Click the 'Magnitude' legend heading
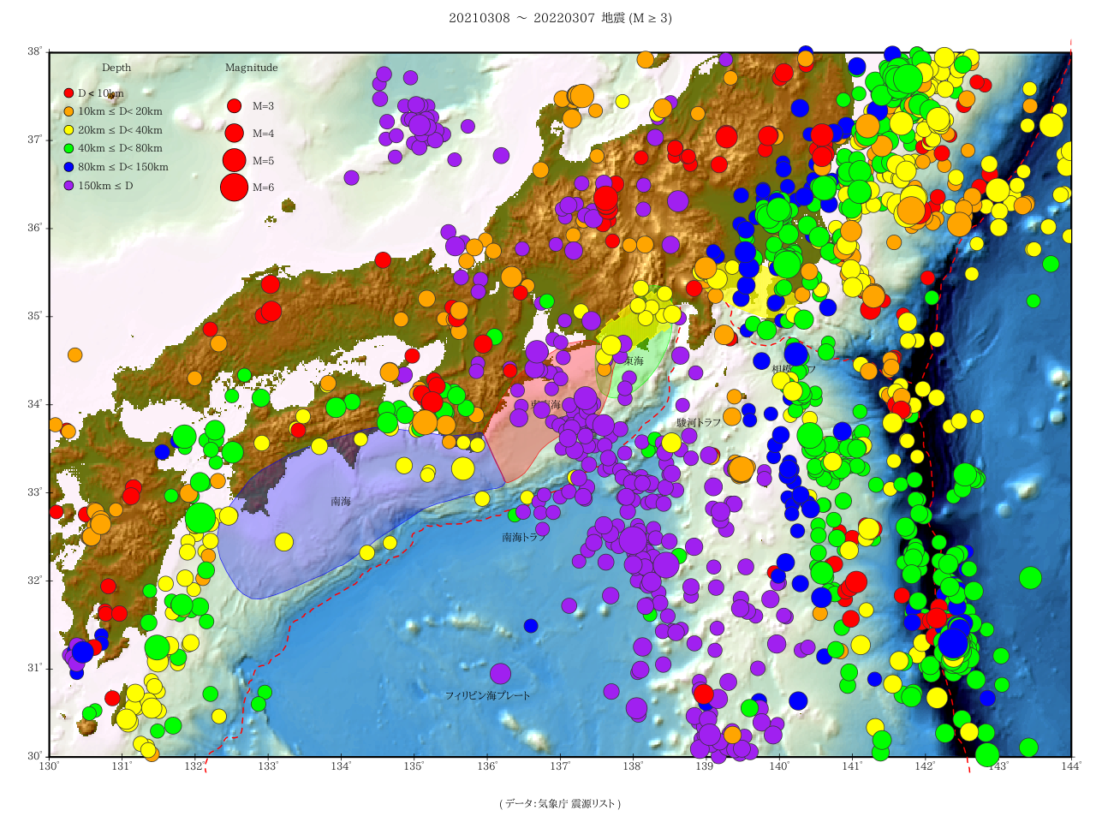 (x=252, y=68)
